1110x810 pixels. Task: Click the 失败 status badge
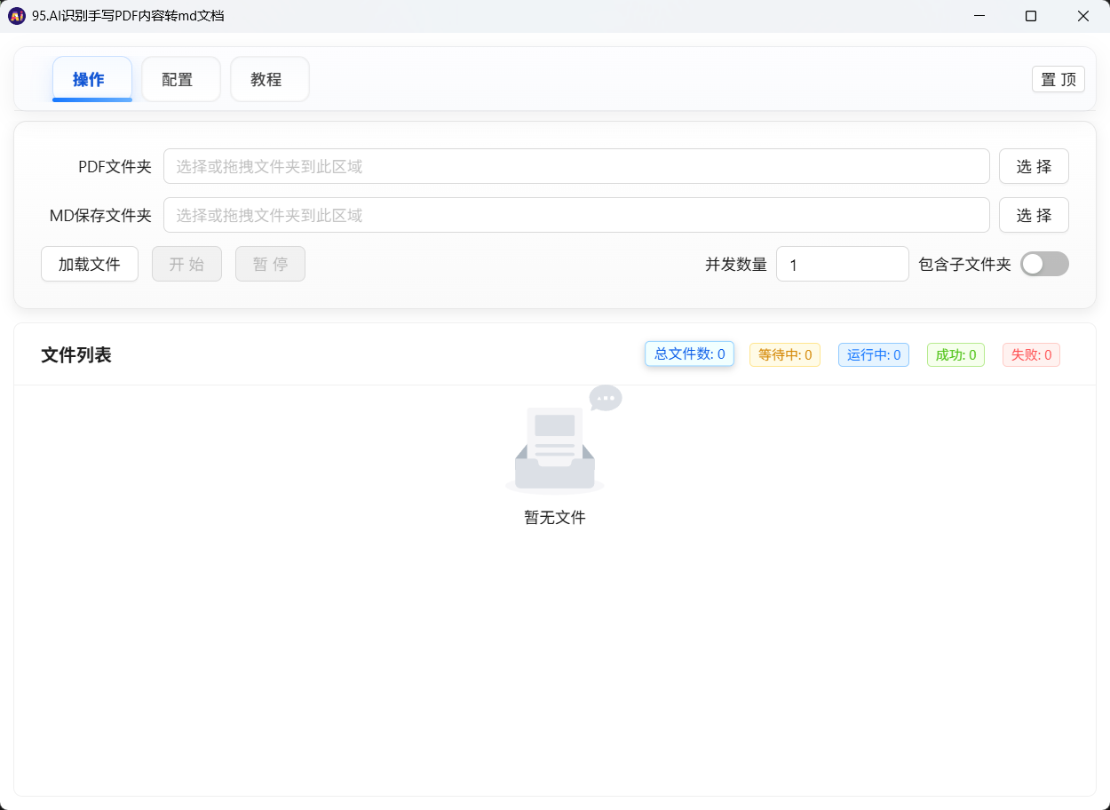click(x=1031, y=354)
